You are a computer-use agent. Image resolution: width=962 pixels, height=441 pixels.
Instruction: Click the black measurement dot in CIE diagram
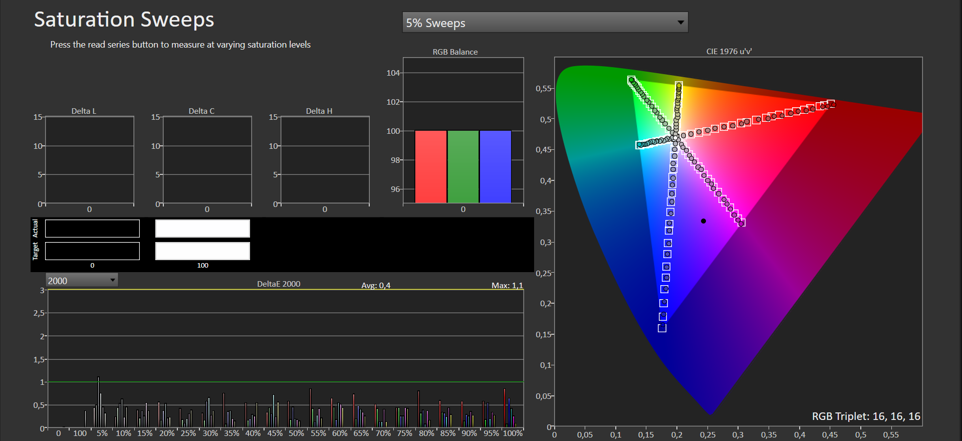pyautogui.click(x=703, y=221)
